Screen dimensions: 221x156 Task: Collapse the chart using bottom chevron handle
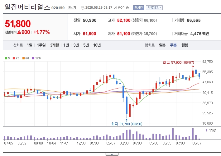(112, 154)
